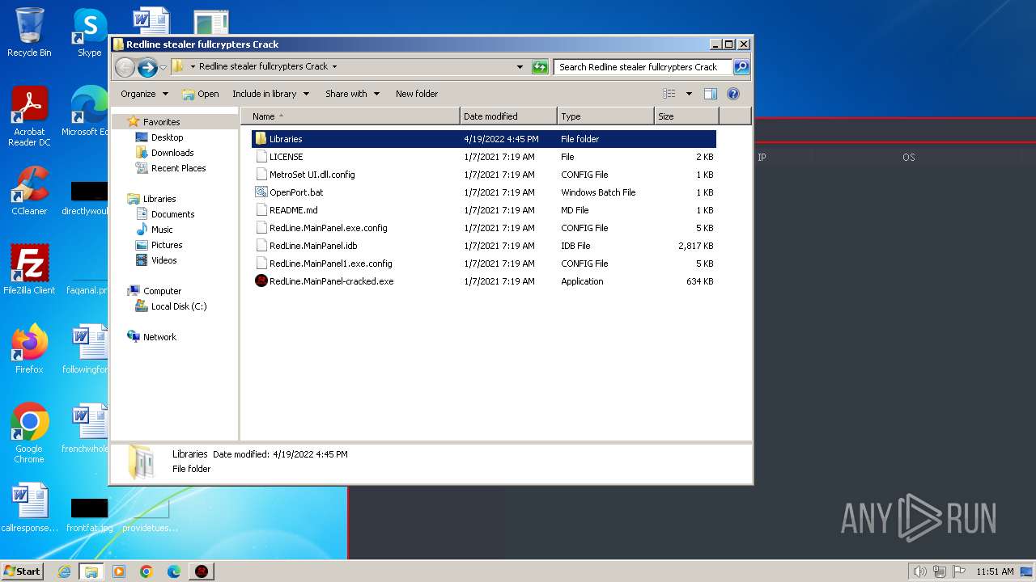This screenshot has height=582, width=1036.
Task: Click the search magnifier icon
Action: click(741, 67)
